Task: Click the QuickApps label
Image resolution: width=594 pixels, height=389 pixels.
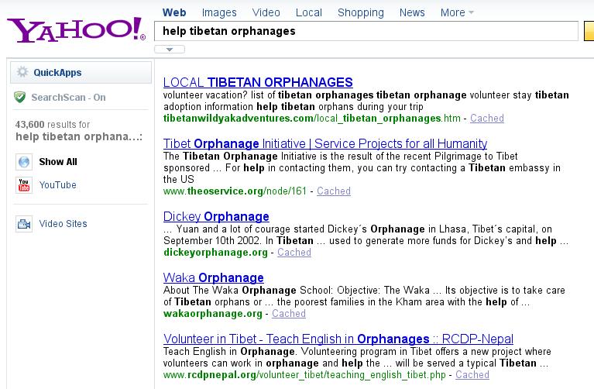Action: (x=57, y=72)
